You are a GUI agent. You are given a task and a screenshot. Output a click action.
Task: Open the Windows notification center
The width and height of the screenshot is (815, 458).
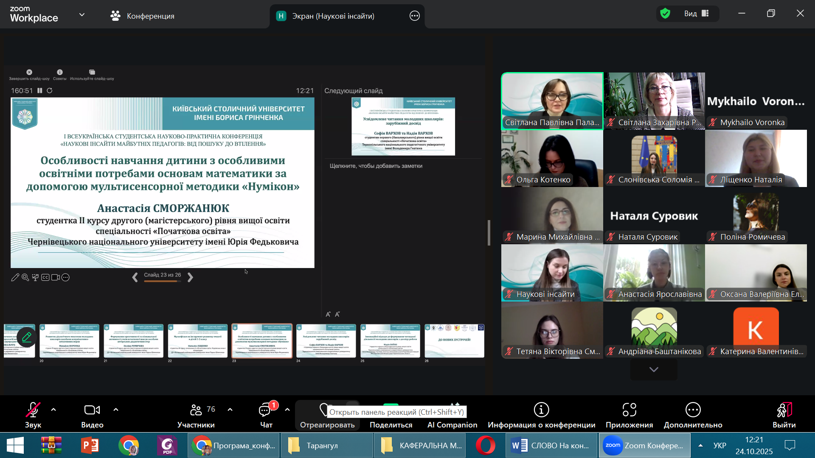(x=790, y=445)
